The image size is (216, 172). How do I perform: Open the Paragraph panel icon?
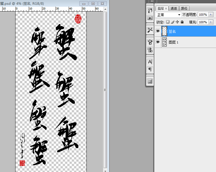click(x=150, y=69)
